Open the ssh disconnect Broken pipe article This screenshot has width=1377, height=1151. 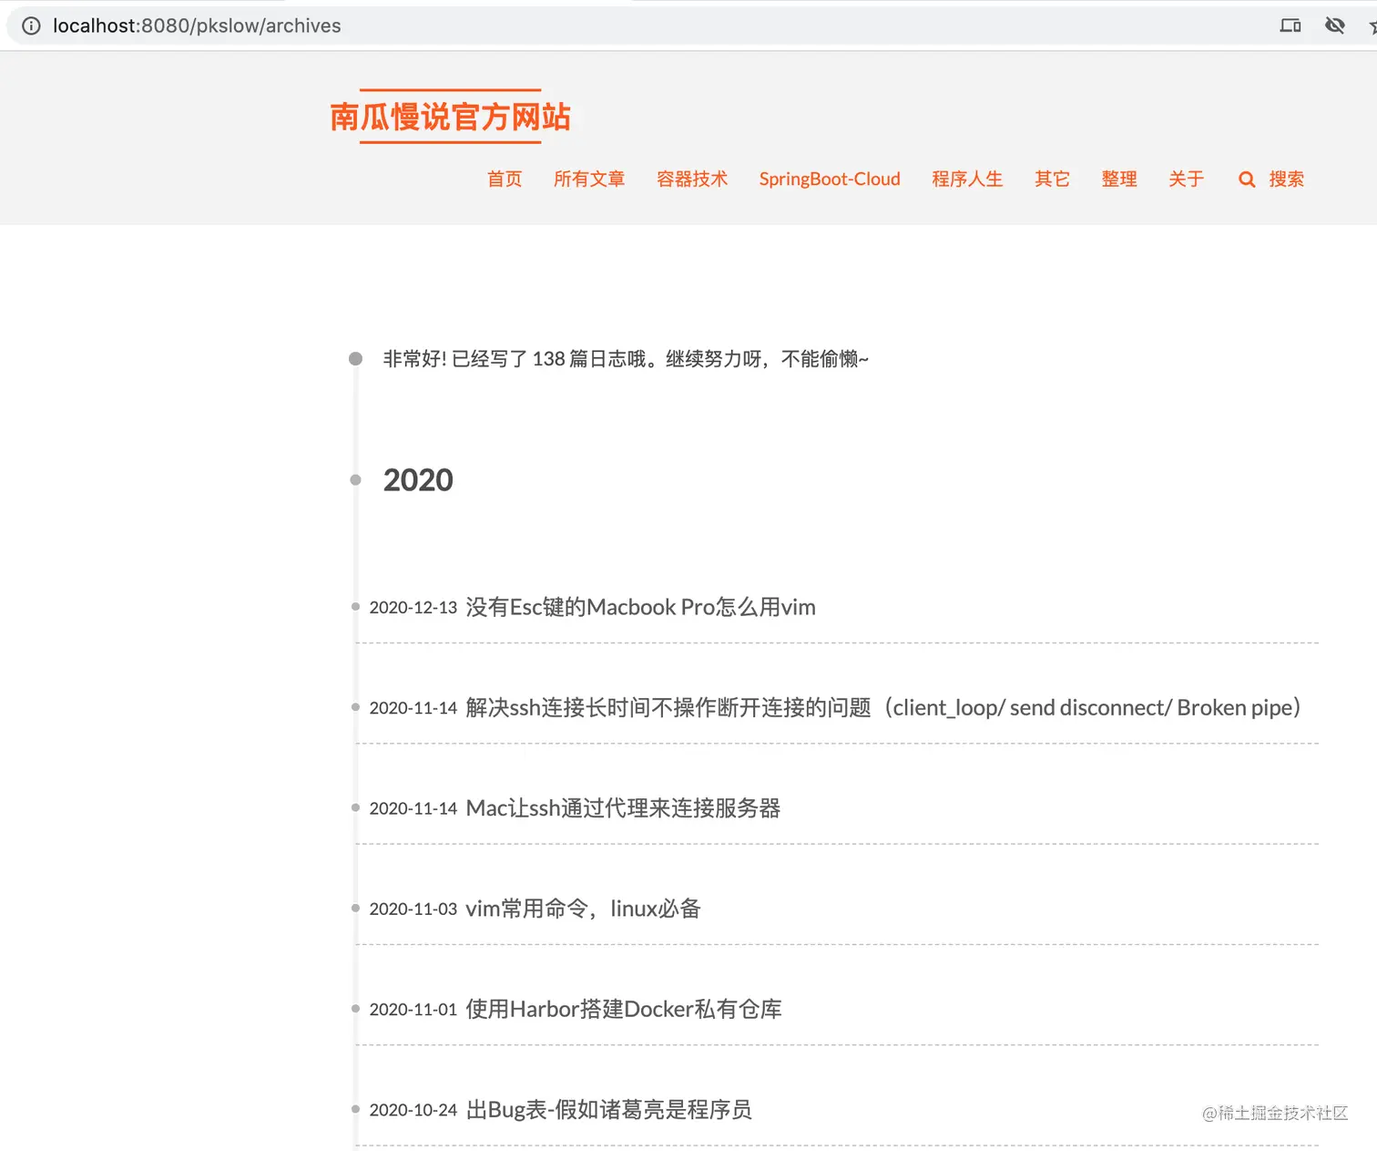coord(883,707)
